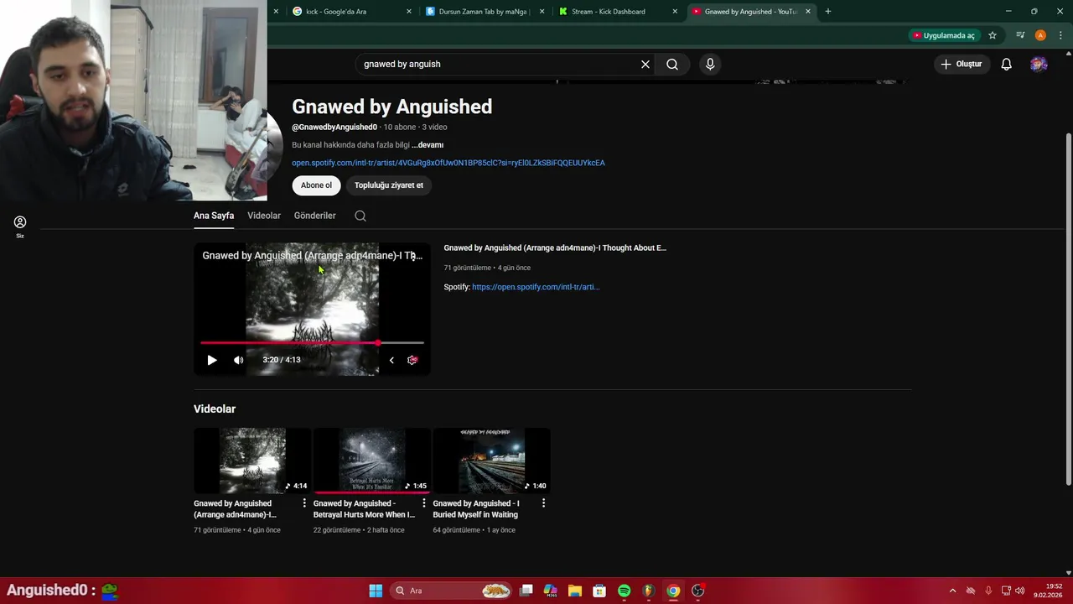Open options for the Arrange adn4mane video
1073x604 pixels.
coord(304,503)
